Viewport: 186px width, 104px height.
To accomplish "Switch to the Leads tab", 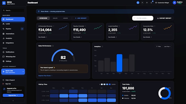I will [65, 18].
